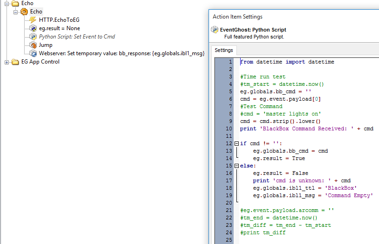
Task: Select the HTTP.EchoToEG lightning event icon
Action: 33,20
